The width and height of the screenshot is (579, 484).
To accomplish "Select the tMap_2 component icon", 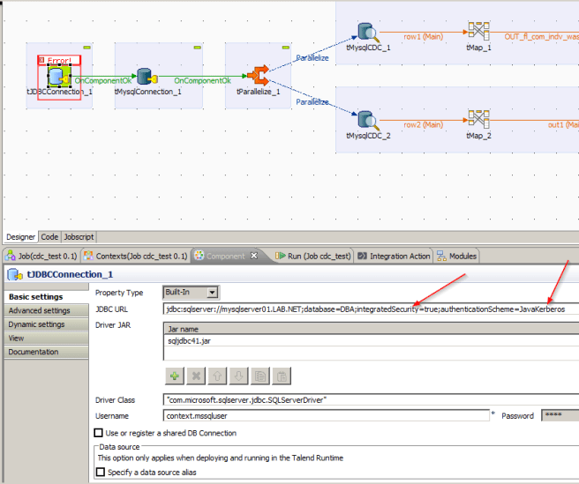I will coord(479,119).
